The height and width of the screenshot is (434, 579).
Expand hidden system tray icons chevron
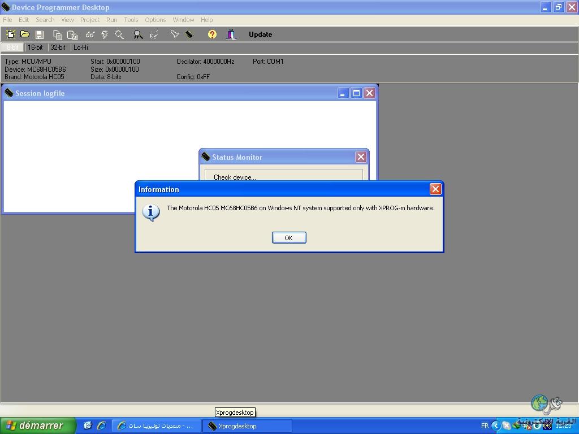tap(495, 426)
